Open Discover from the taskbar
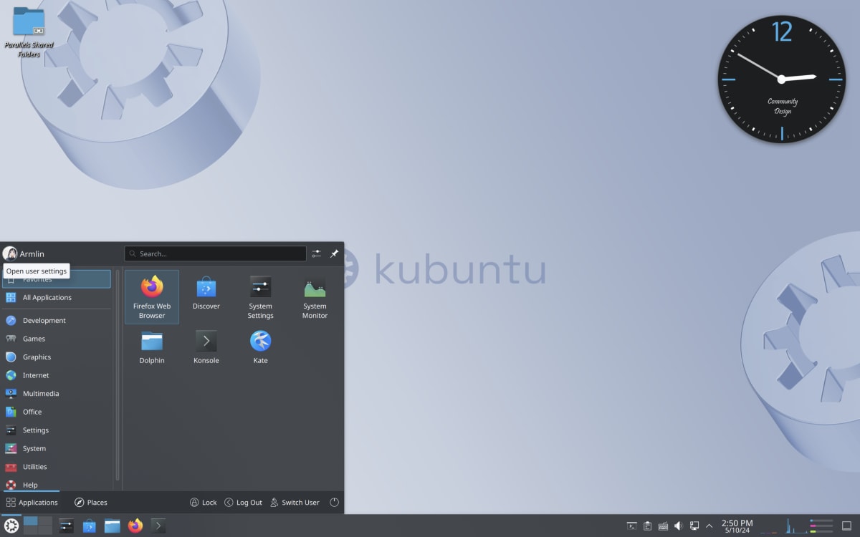 click(x=89, y=526)
